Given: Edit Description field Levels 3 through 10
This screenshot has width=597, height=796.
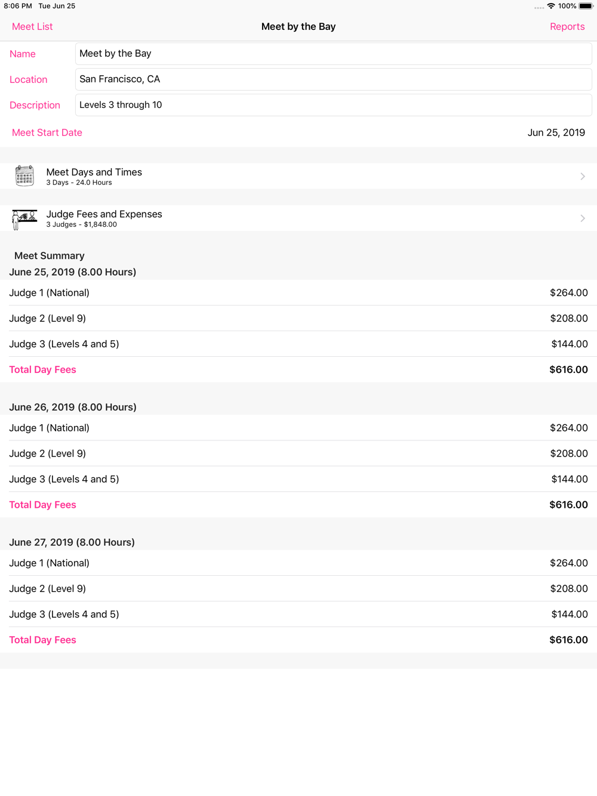Looking at the screenshot, I should [333, 105].
